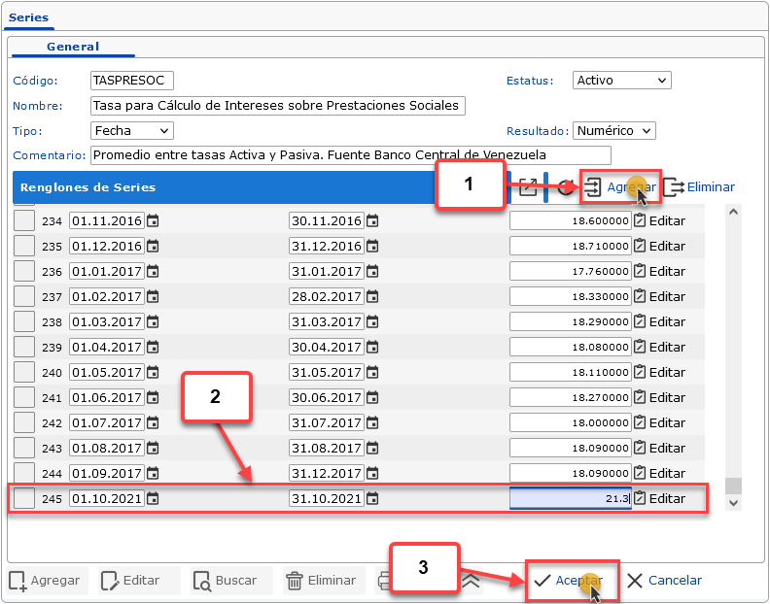770x604 pixels.
Task: Click the Código field containing TASPRESOC
Action: 132,81
